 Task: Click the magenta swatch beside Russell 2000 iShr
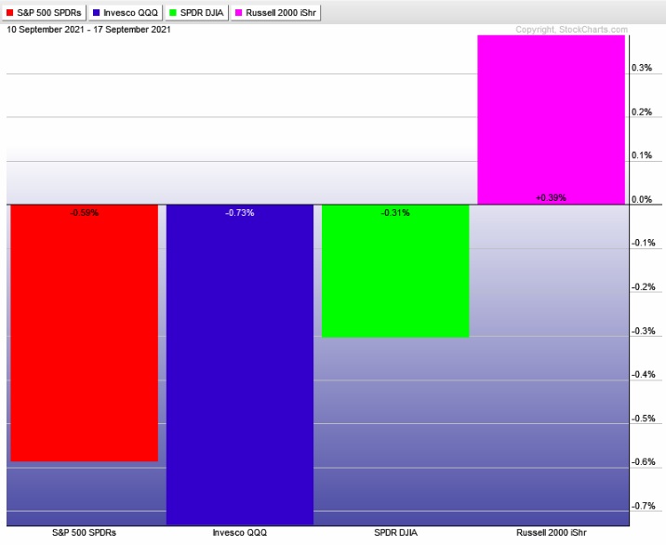coord(238,13)
